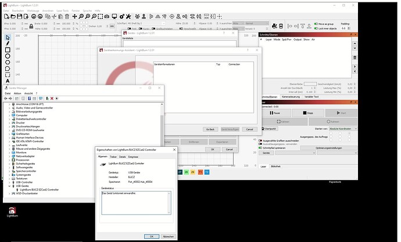Screen dimensions: 401x242
Task: Select the pencil Draw Lines tool
Action: (x=8, y=44)
